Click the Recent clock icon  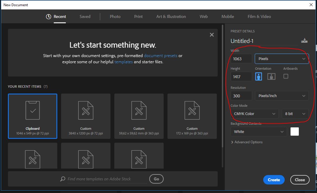coord(49,17)
